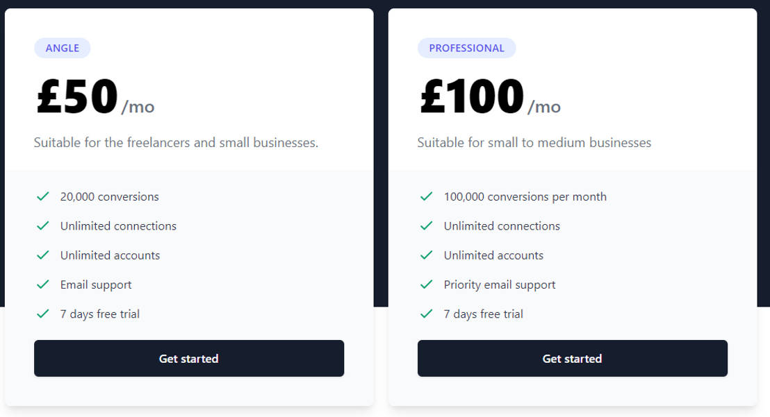The height and width of the screenshot is (417, 770).
Task: Click Get started on the Professional plan
Action: 572,358
